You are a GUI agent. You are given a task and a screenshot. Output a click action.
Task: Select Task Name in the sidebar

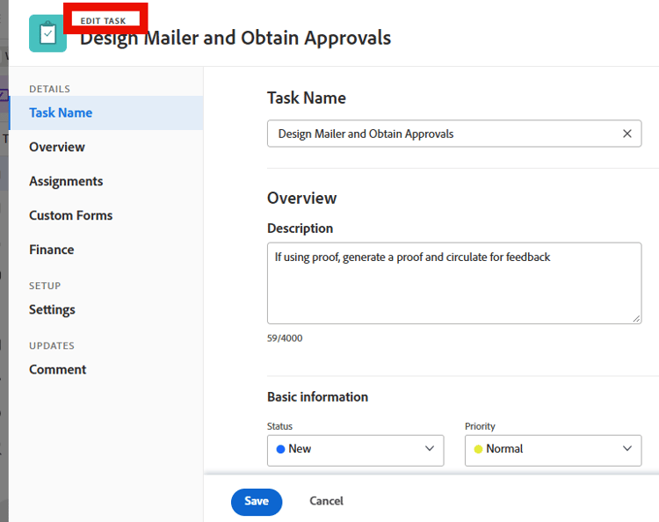(x=106, y=112)
